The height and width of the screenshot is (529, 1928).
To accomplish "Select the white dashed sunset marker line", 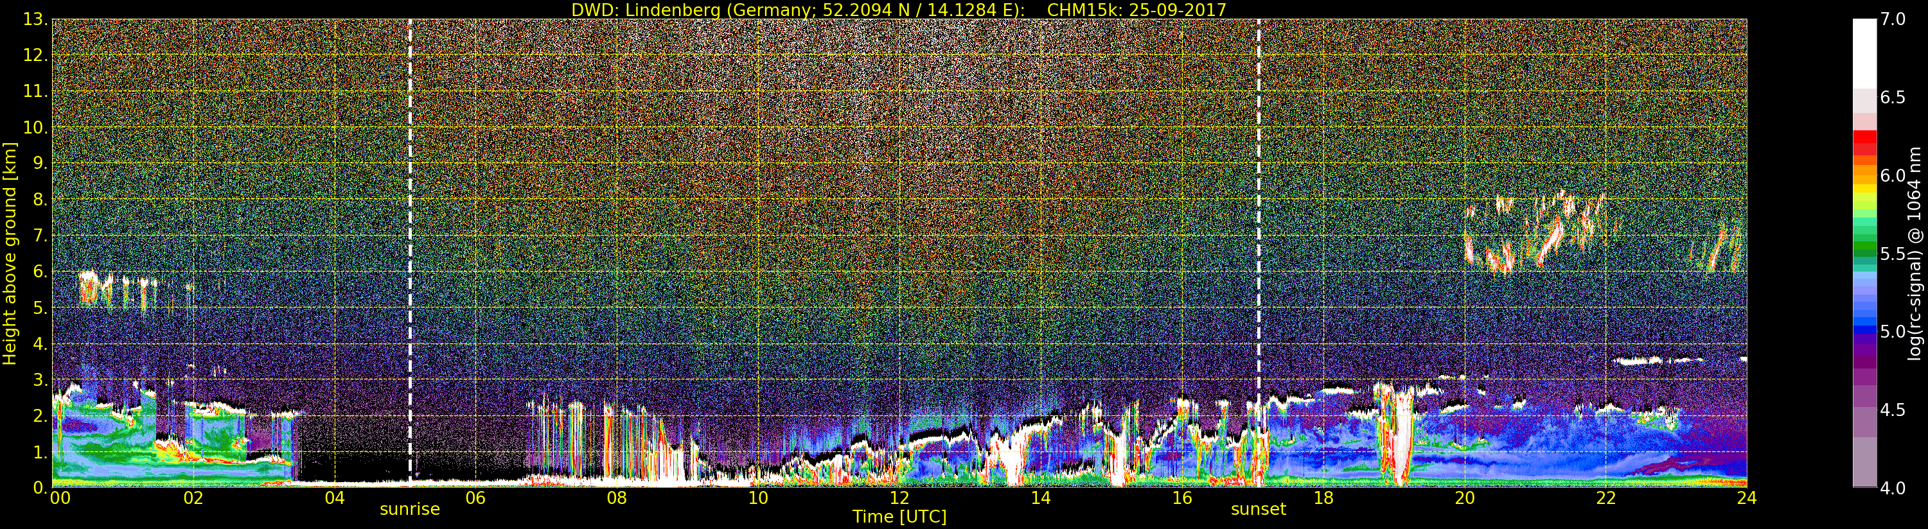I will [x=1259, y=253].
